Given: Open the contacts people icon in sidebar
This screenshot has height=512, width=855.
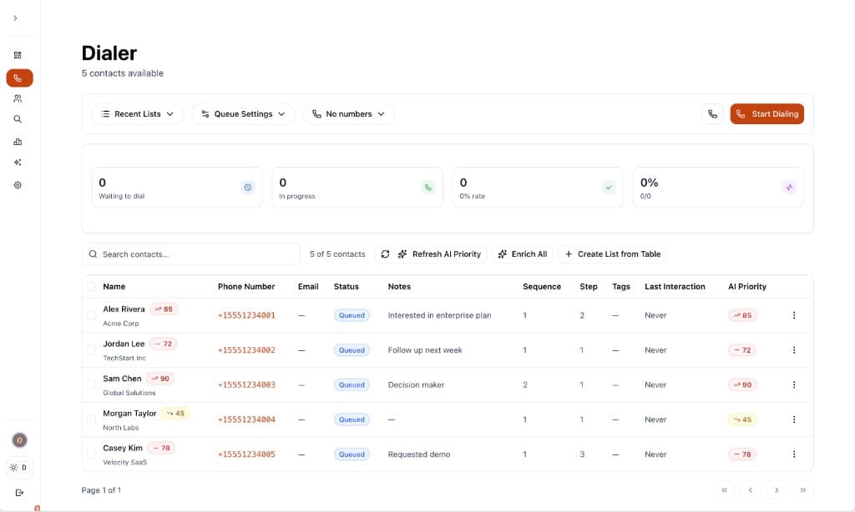Looking at the screenshot, I should [18, 98].
